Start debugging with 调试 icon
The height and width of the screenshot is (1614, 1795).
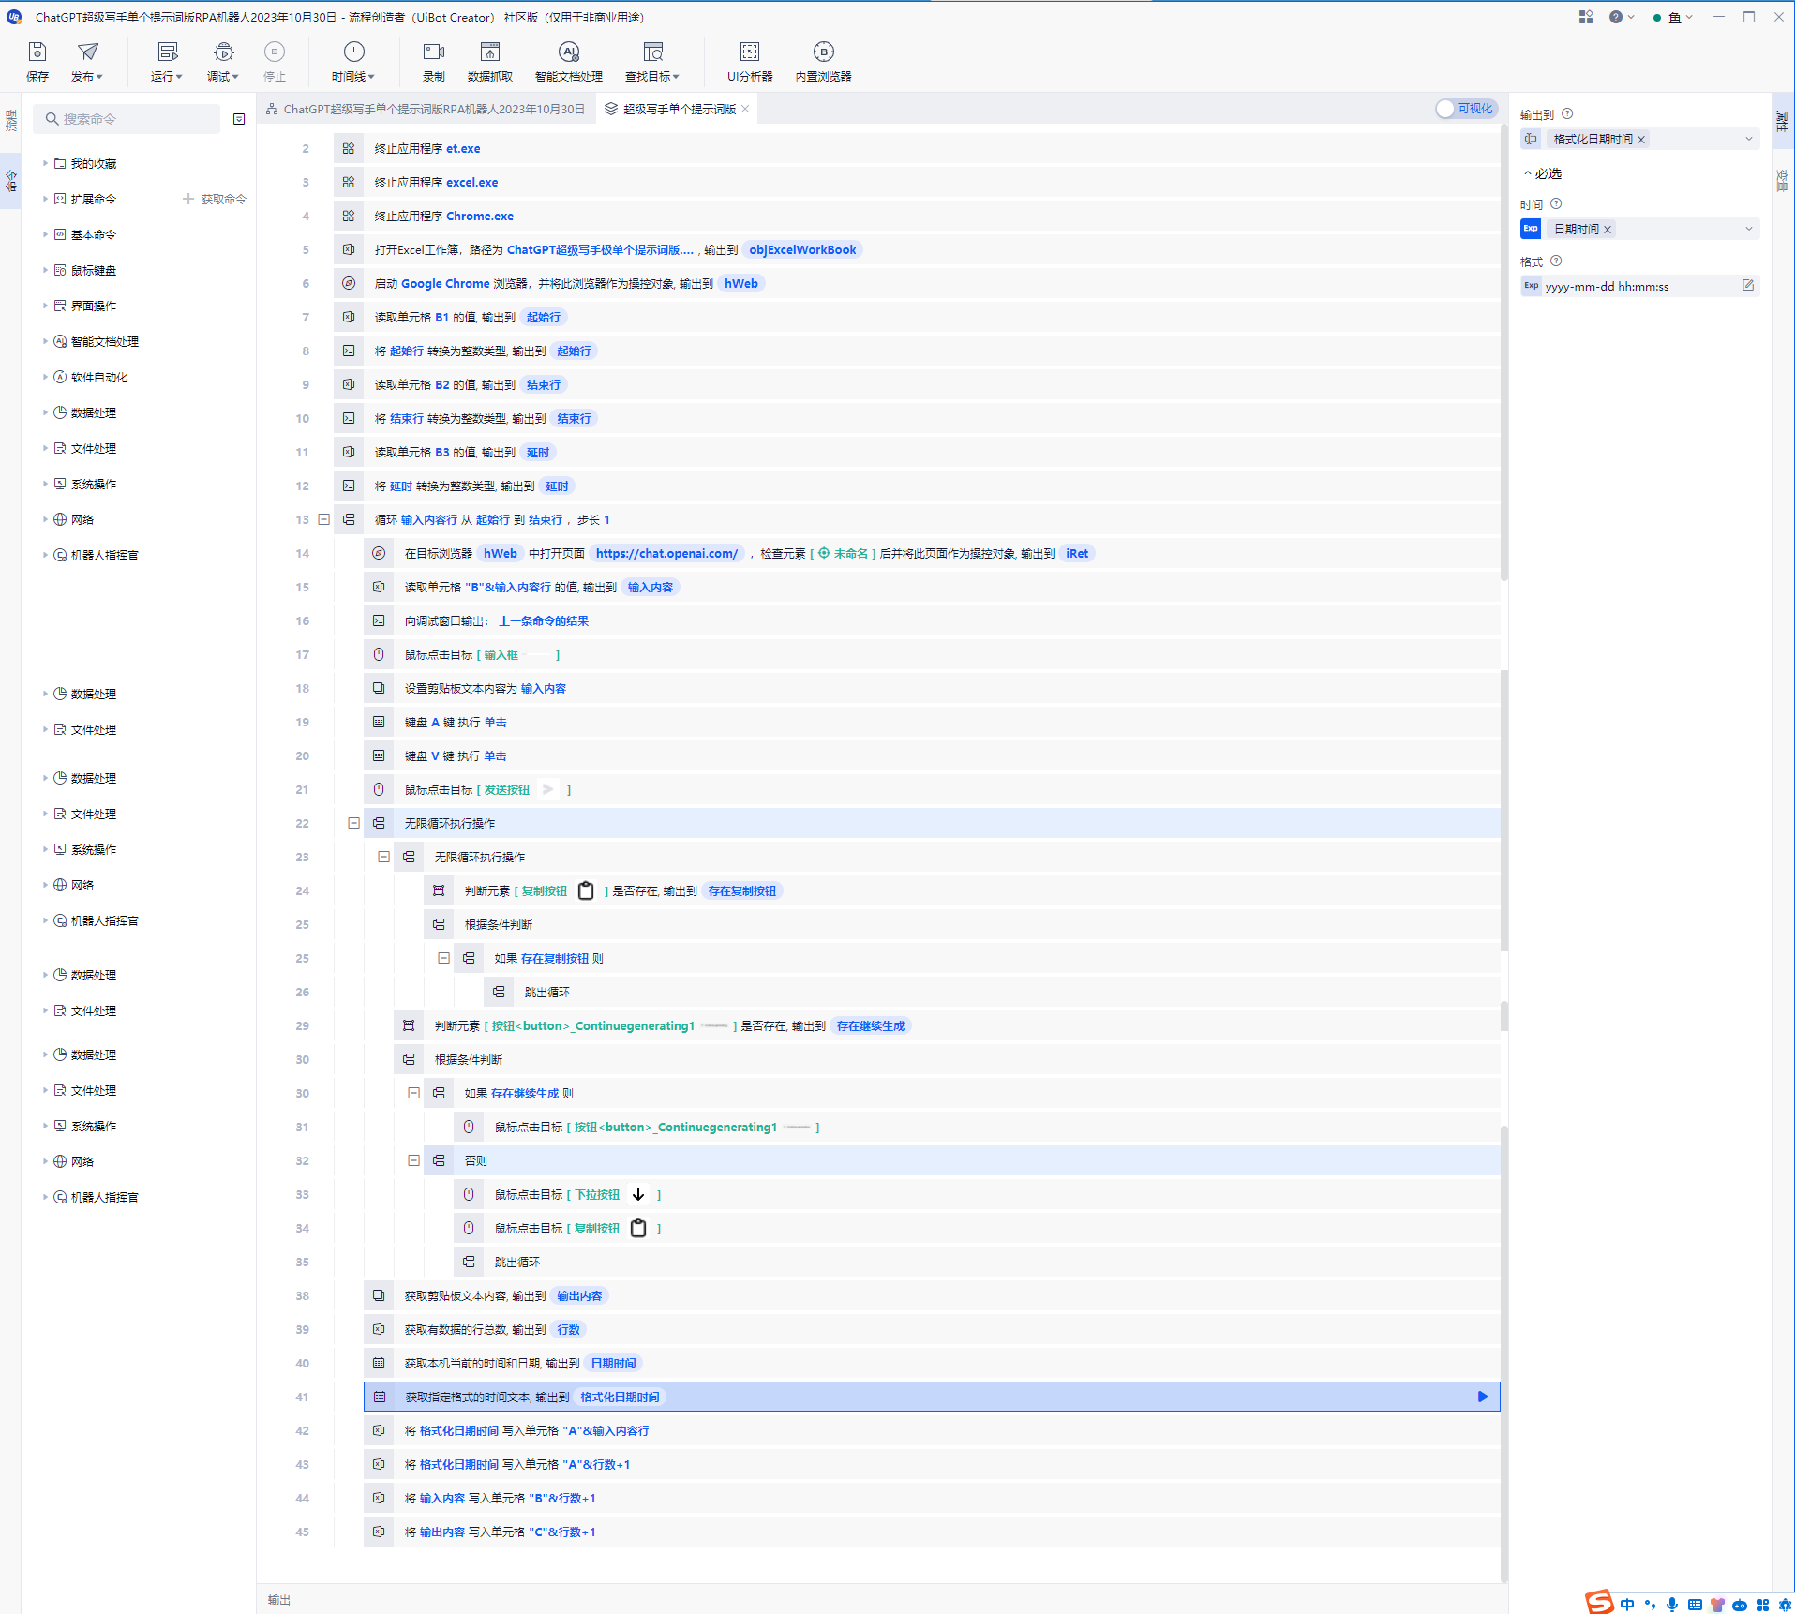(223, 52)
